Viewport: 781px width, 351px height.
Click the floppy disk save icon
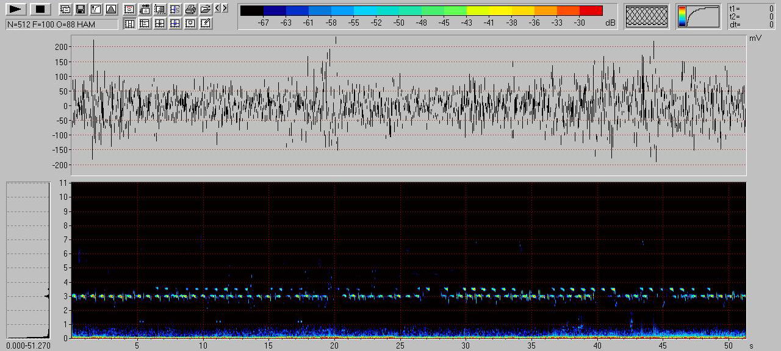(x=80, y=9)
